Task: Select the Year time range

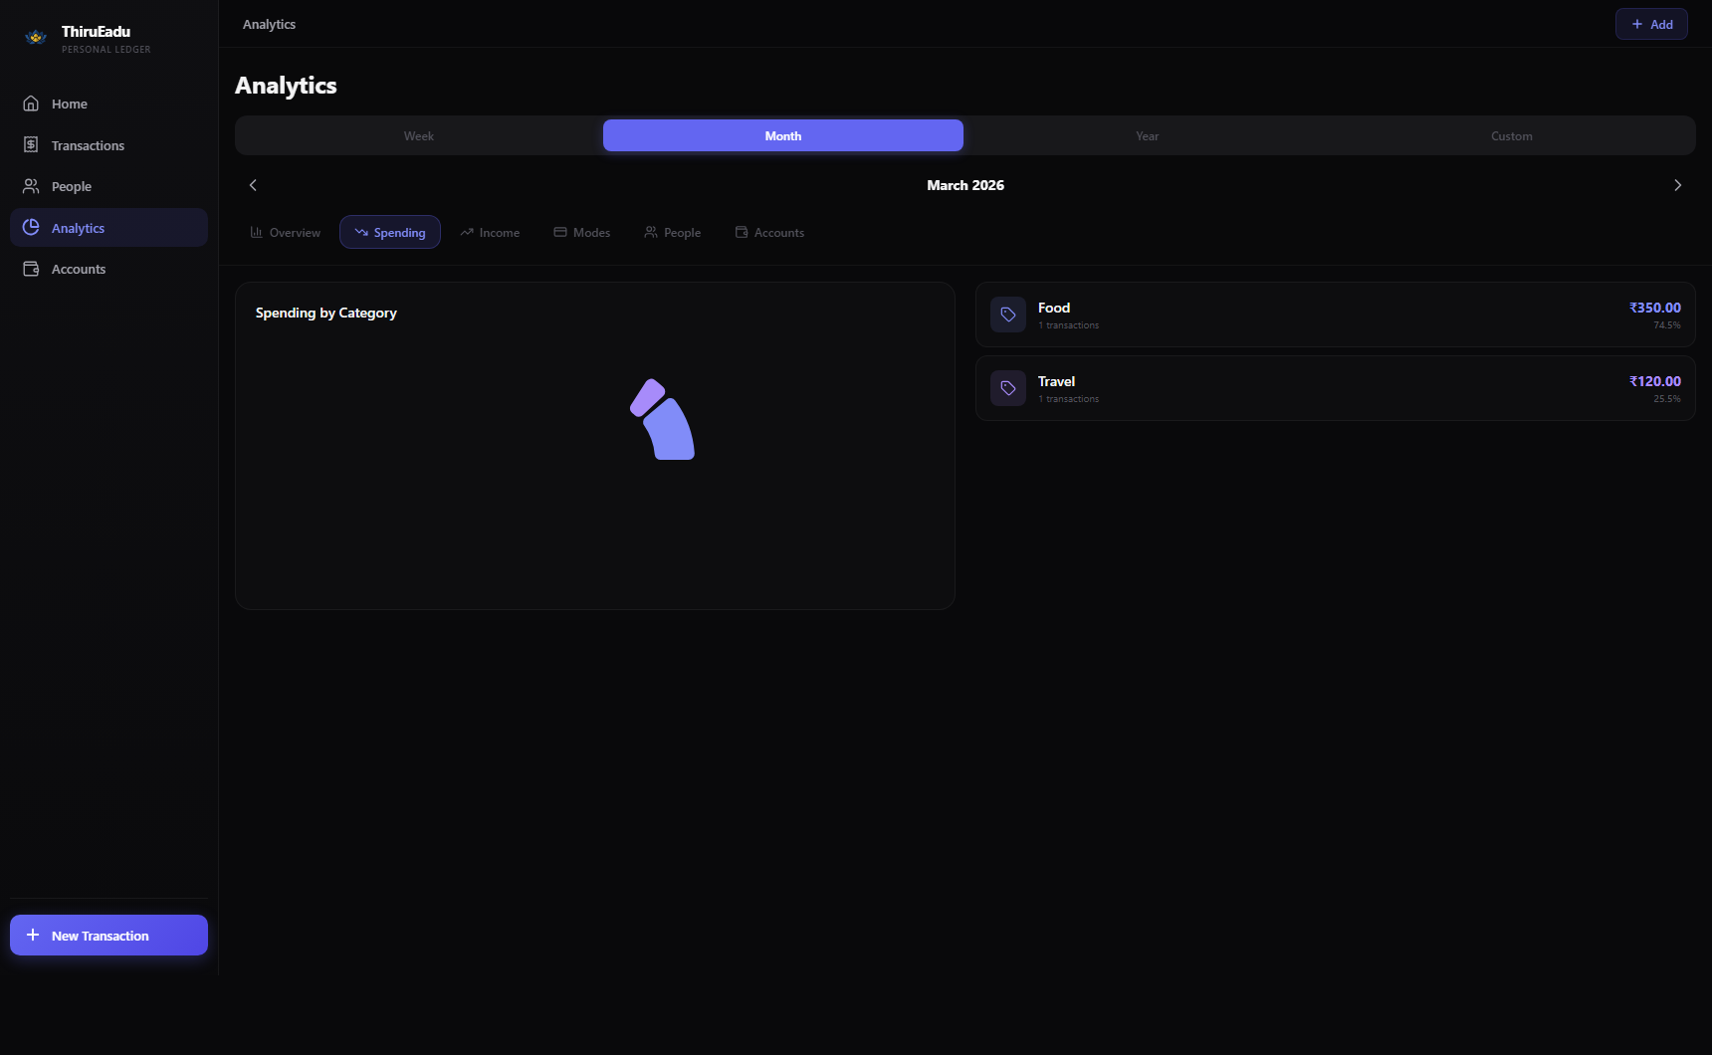Action: [1147, 135]
